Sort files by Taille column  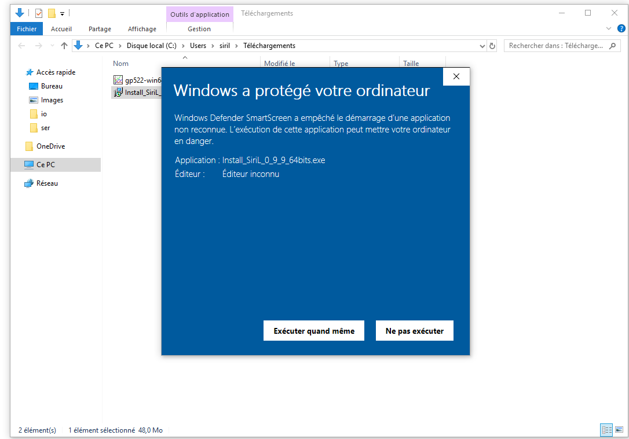[x=411, y=63]
